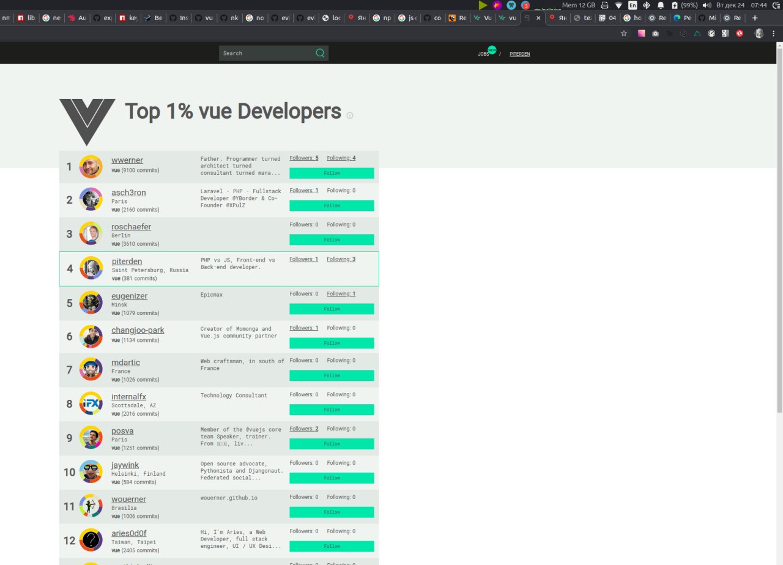The width and height of the screenshot is (783, 565).
Task: Click the green play icon in top panel
Action: 483,5
